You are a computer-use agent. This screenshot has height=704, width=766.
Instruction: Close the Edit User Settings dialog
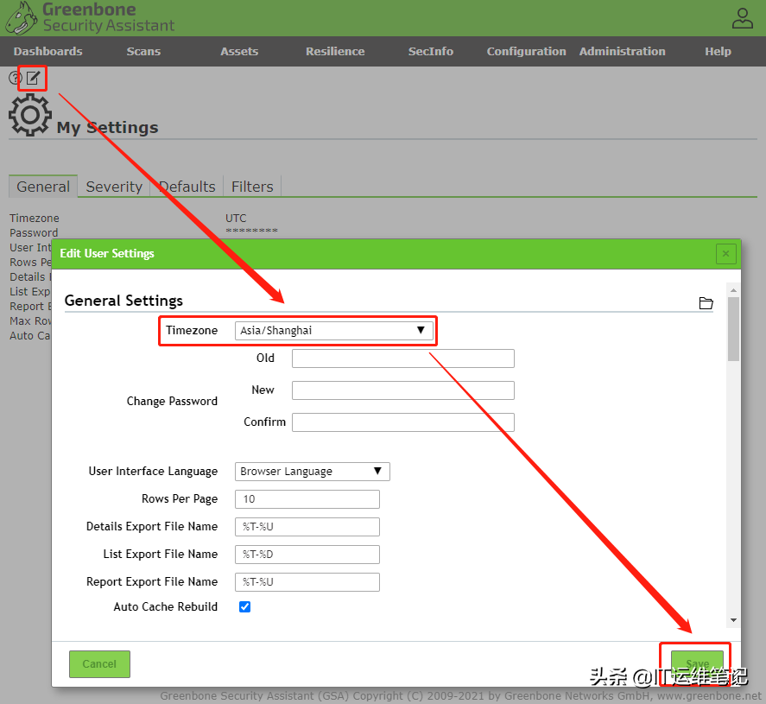[725, 254]
